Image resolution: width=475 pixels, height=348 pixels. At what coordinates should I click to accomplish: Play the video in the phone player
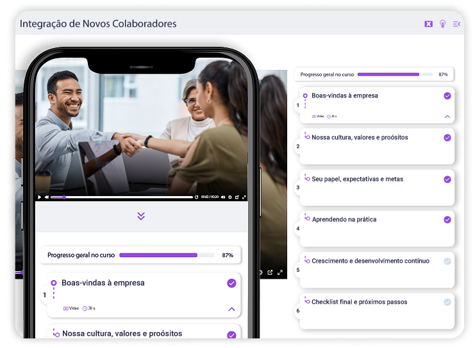tap(39, 197)
